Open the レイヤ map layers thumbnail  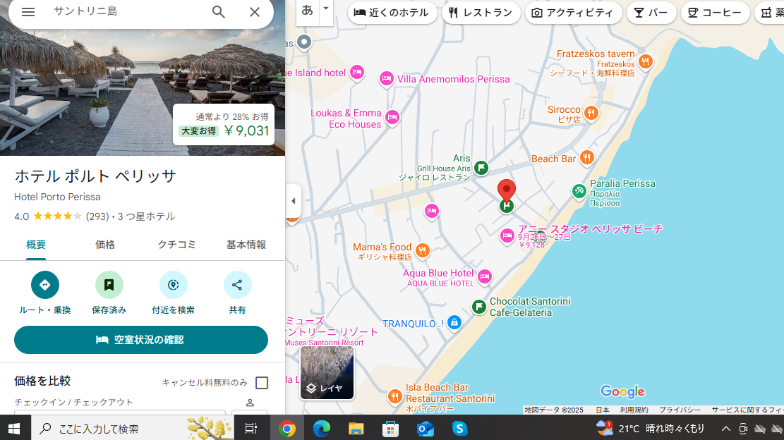coord(327,372)
